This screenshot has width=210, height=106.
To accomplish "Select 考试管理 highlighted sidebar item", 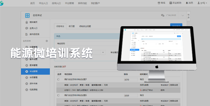I will (x=35, y=71).
